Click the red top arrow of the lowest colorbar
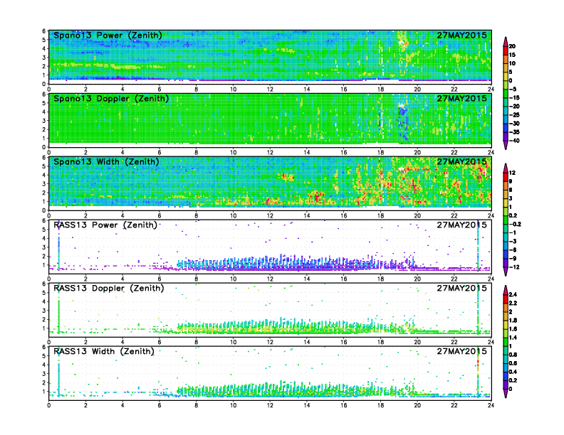 click(x=506, y=289)
